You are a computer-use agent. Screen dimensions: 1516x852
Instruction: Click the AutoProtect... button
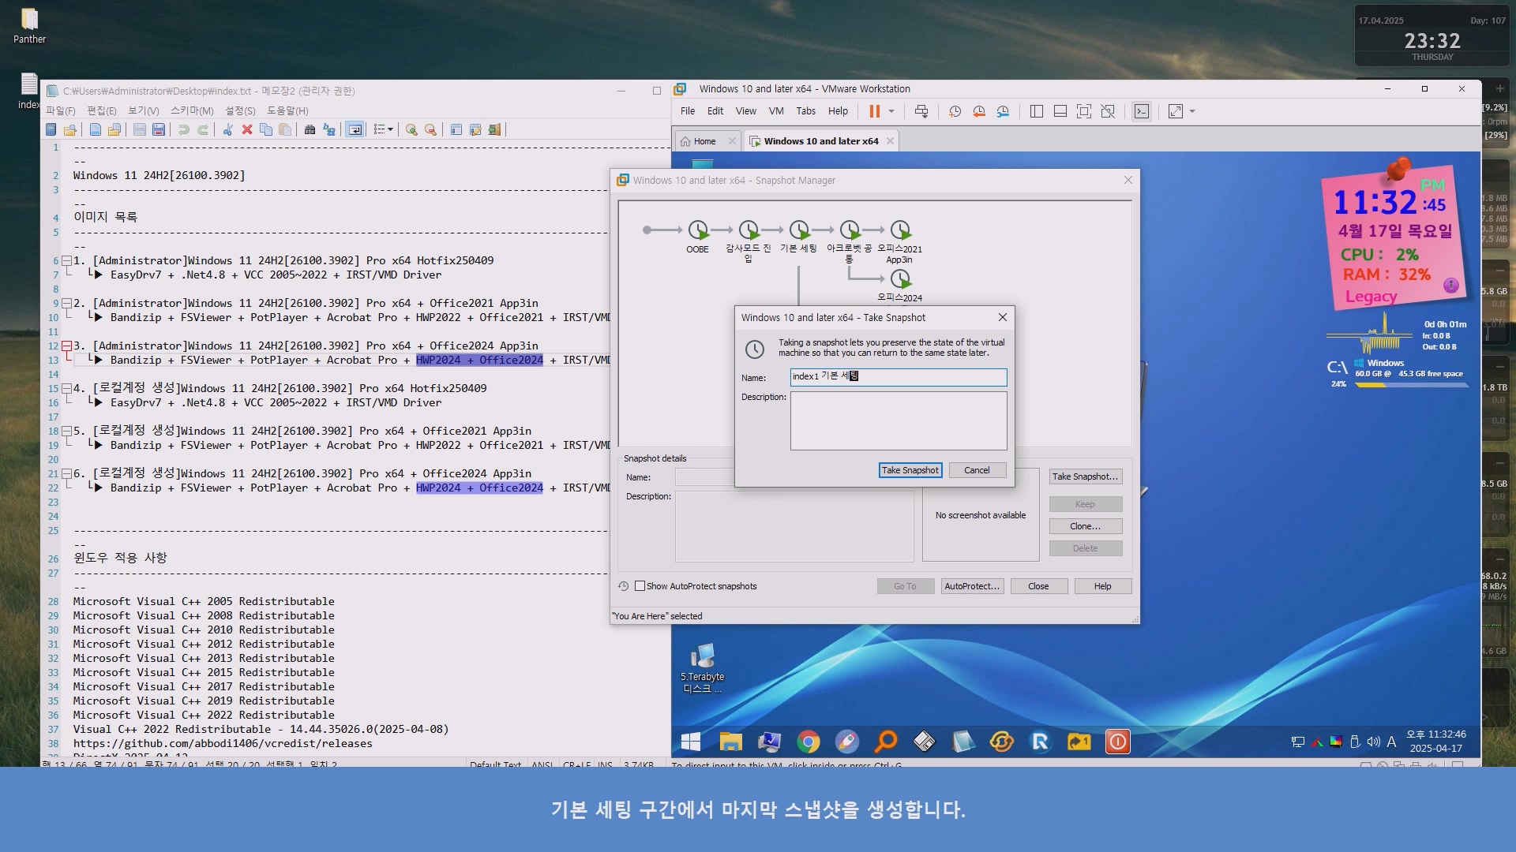pos(972,586)
